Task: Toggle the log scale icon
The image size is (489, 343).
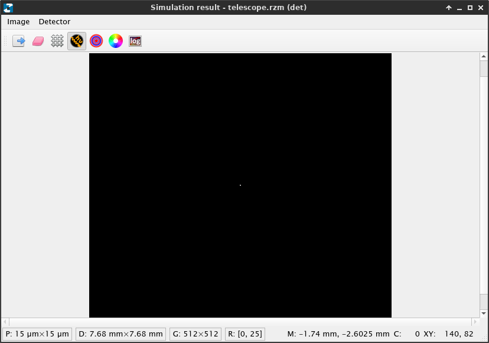Action: point(135,41)
